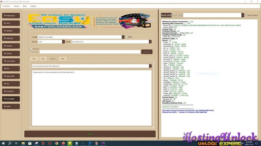The image size is (261, 146).
Task: Click the Scan ADB button
Action: coord(177,15)
